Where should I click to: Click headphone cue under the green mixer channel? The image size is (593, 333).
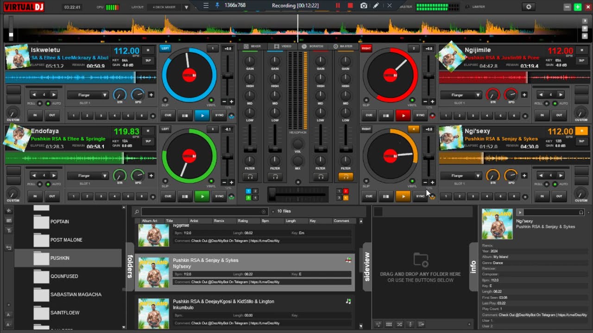[250, 177]
